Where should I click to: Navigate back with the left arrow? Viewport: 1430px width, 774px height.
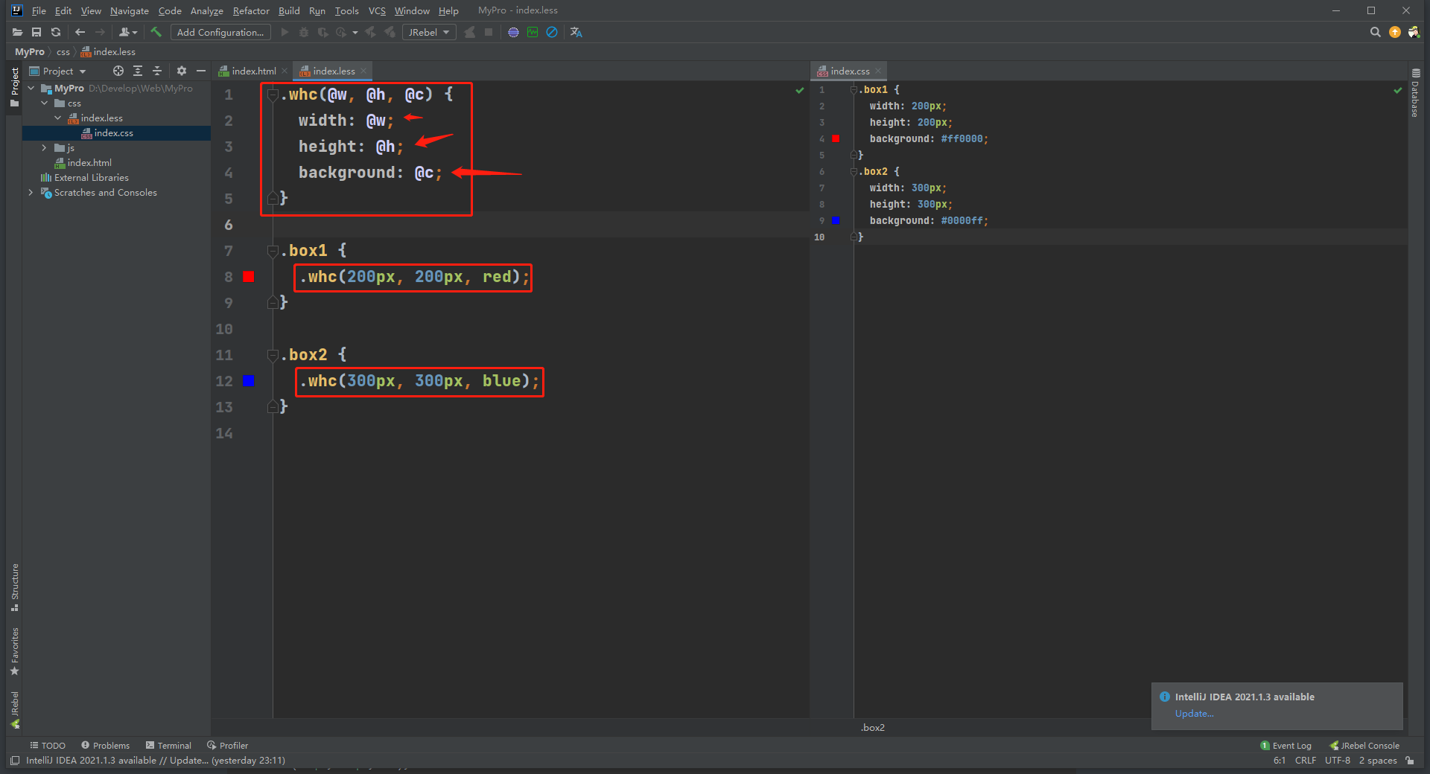80,32
